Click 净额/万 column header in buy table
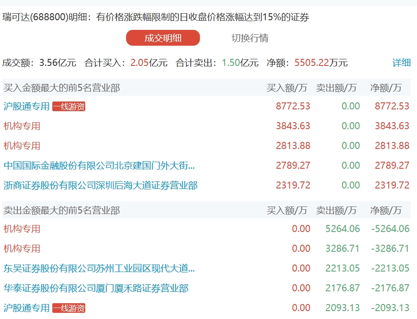This screenshot has width=417, height=319. 386,88
